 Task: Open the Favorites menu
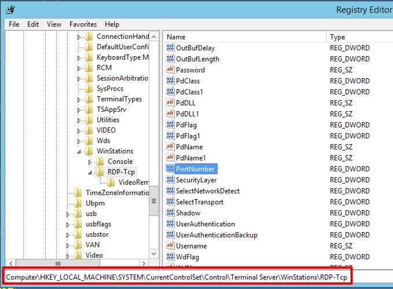[83, 24]
